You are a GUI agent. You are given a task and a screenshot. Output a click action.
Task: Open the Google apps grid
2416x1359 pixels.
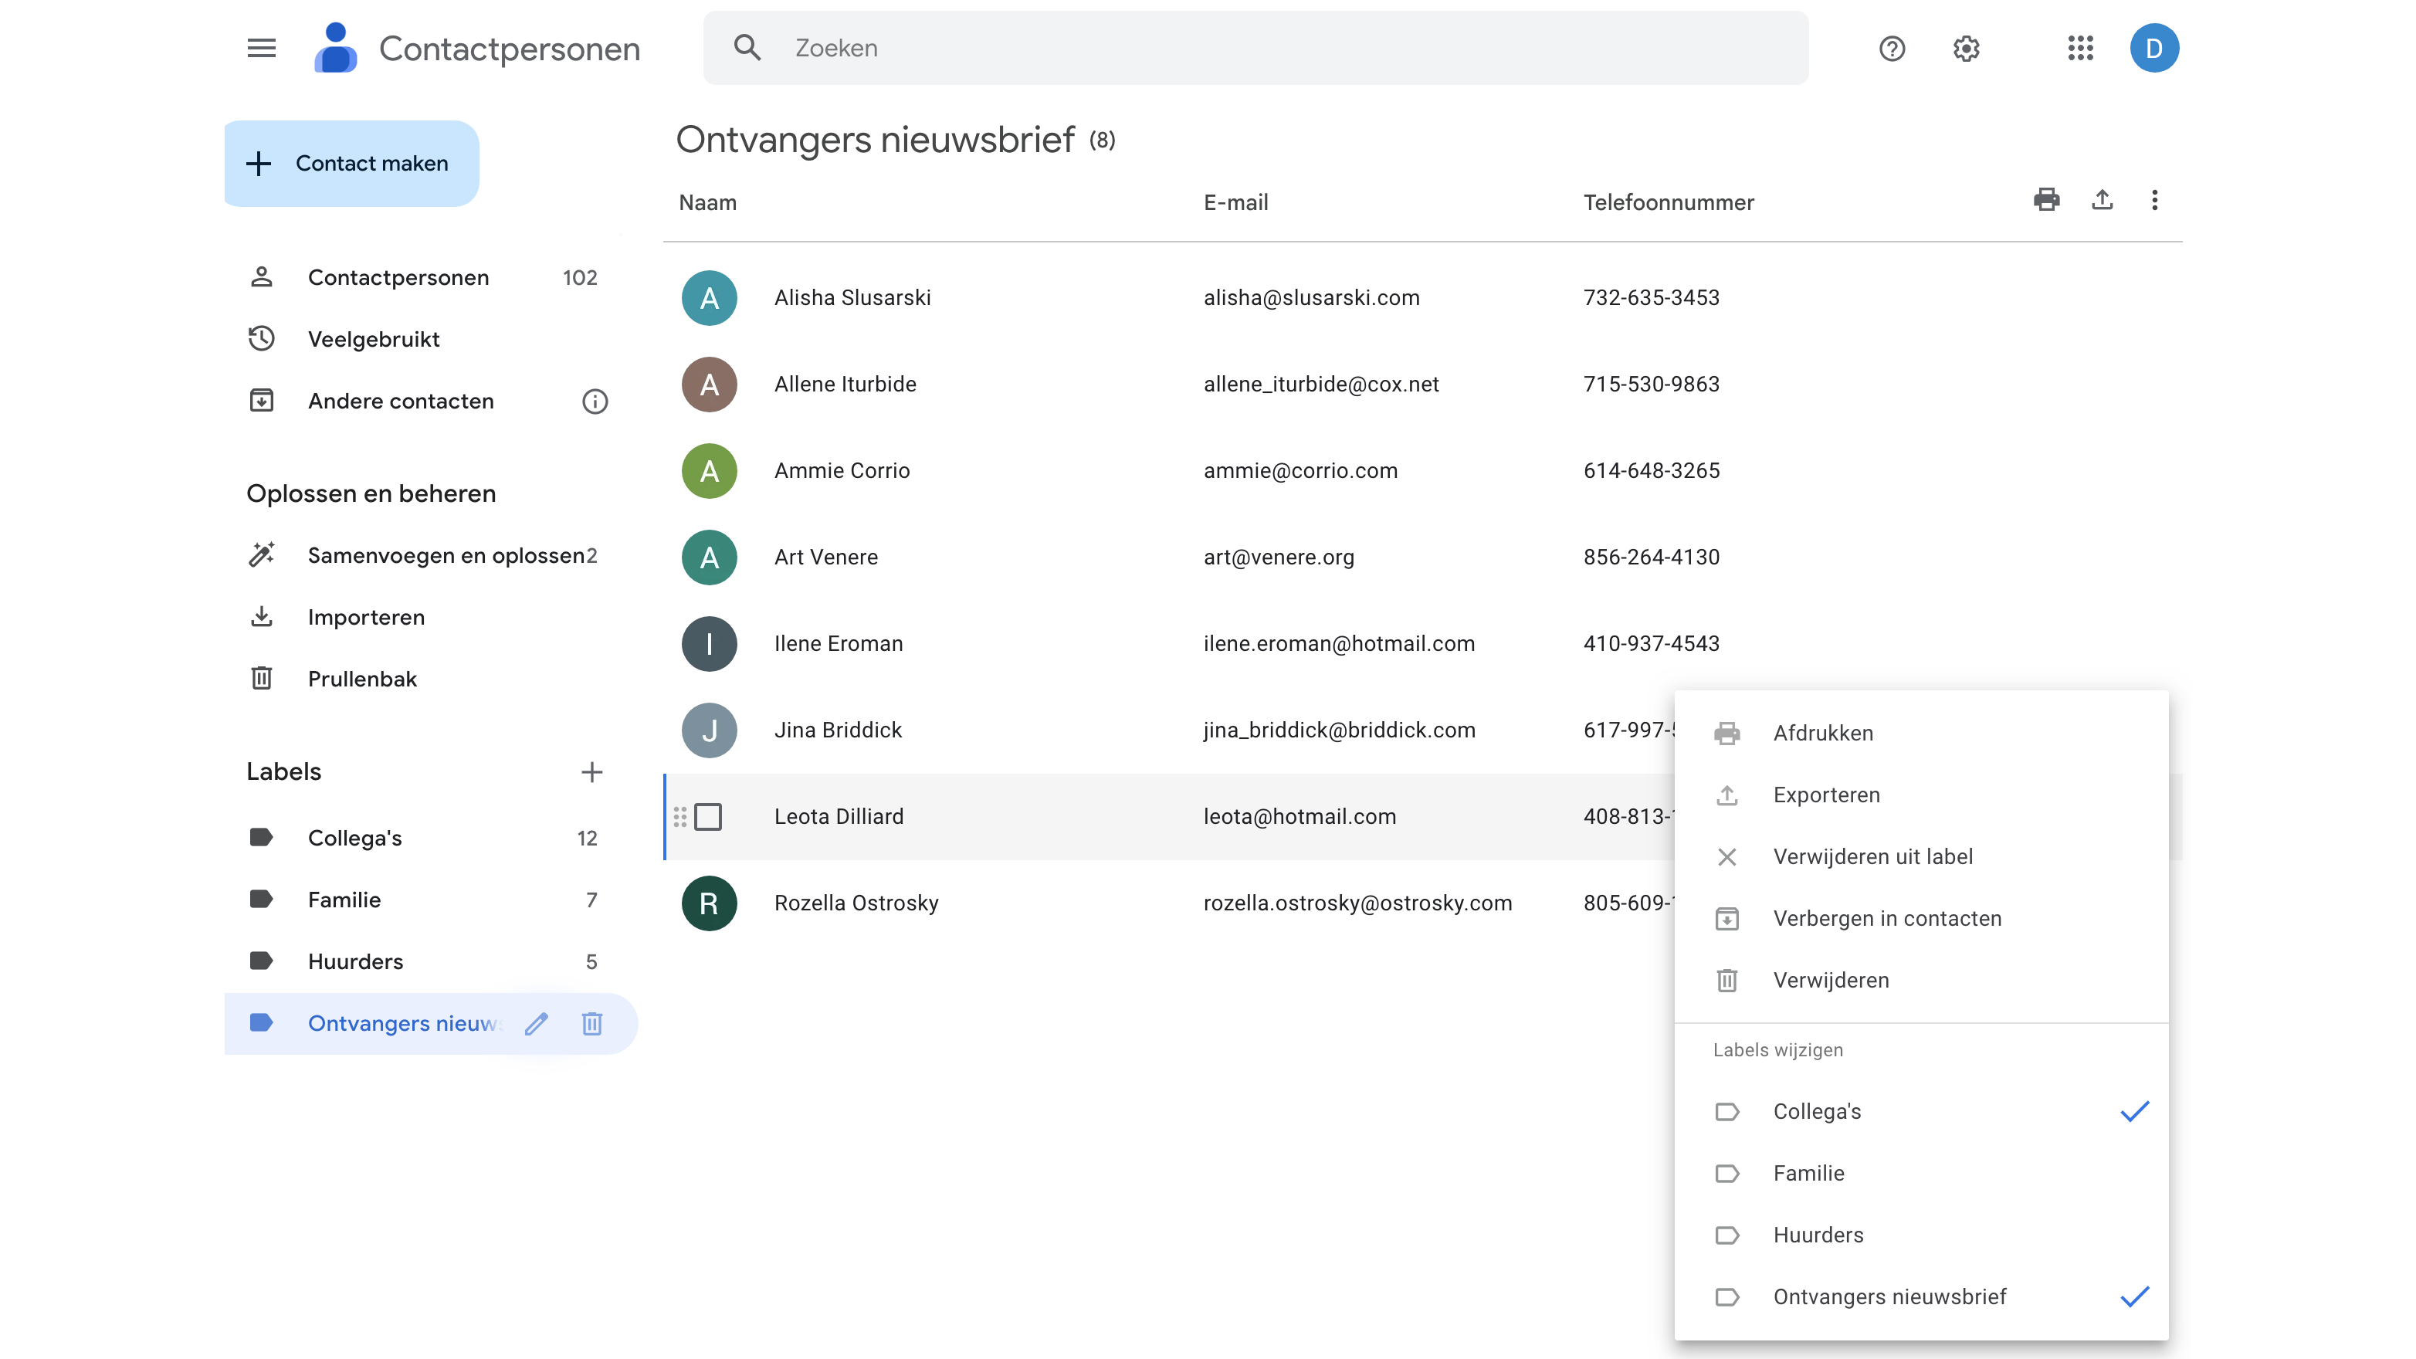coord(2080,48)
